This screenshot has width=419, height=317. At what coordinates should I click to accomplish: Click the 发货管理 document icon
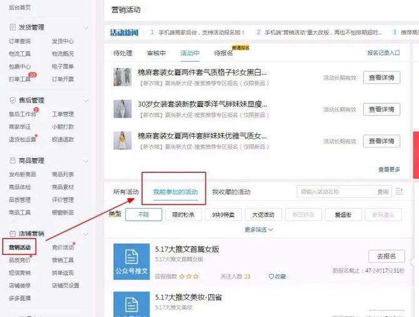point(13,27)
